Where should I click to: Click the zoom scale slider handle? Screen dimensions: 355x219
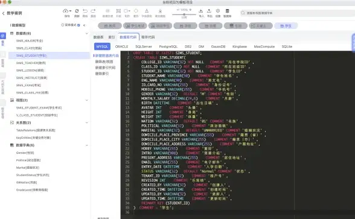click(x=184, y=14)
